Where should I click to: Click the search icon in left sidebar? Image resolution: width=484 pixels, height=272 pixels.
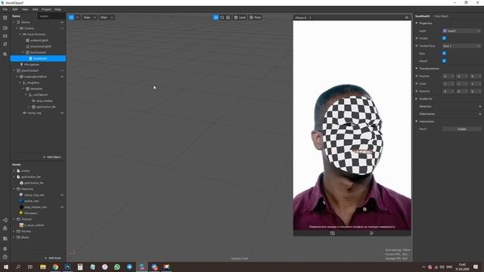coord(5,54)
